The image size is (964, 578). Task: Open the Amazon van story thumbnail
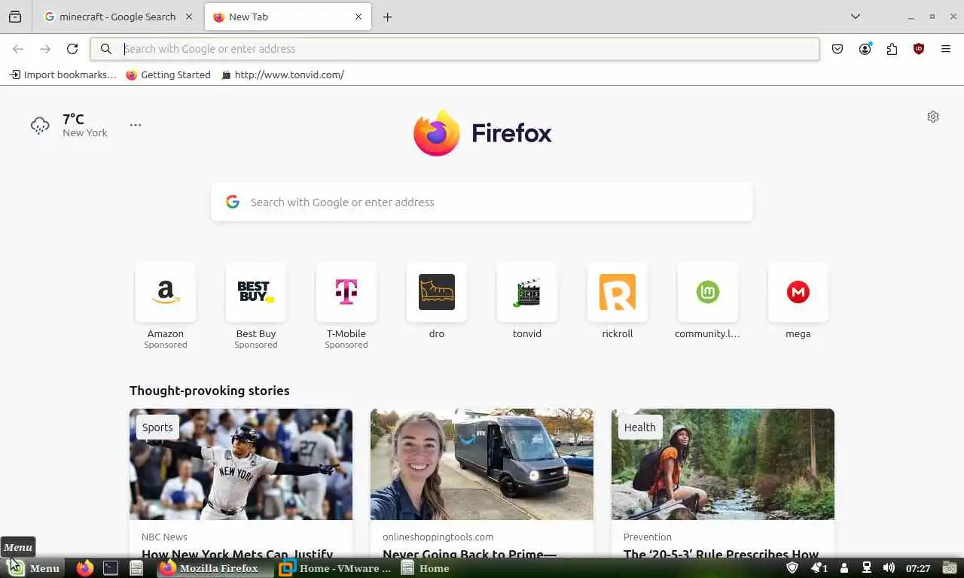(482, 464)
